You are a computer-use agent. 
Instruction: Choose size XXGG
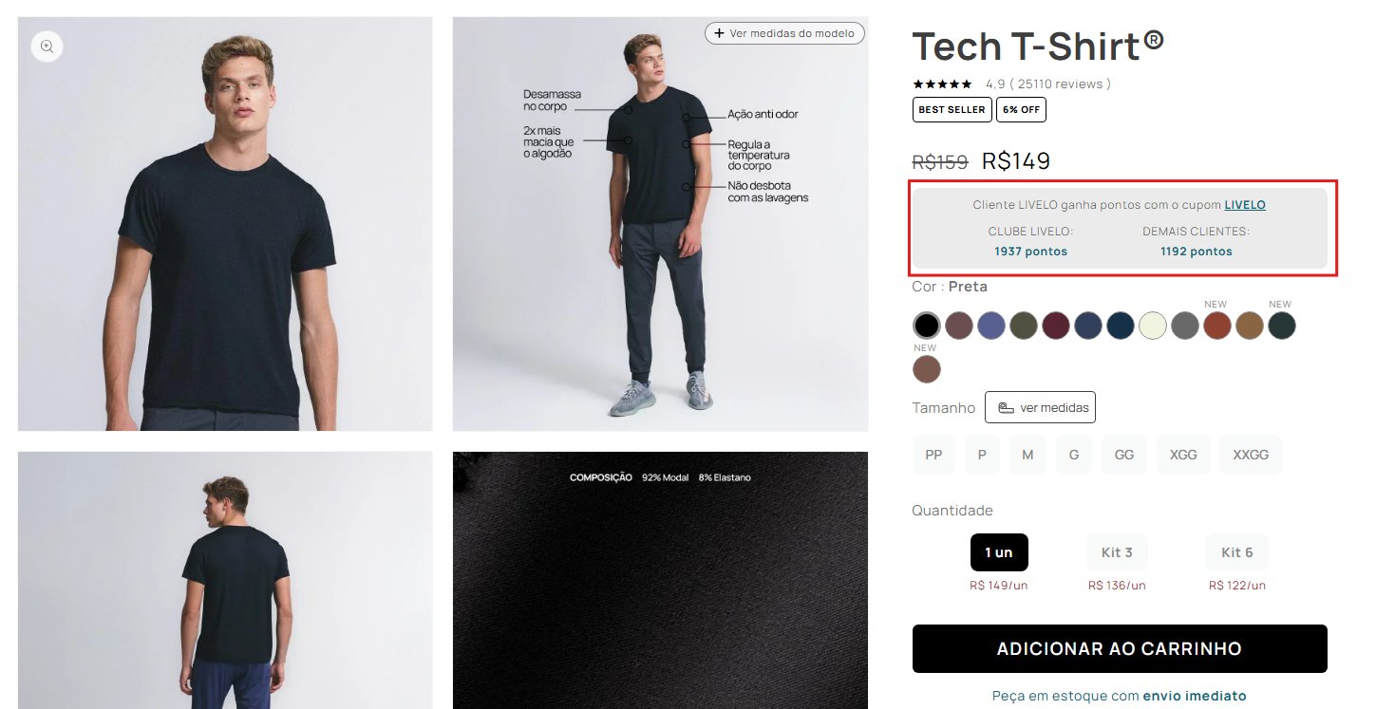(x=1251, y=455)
